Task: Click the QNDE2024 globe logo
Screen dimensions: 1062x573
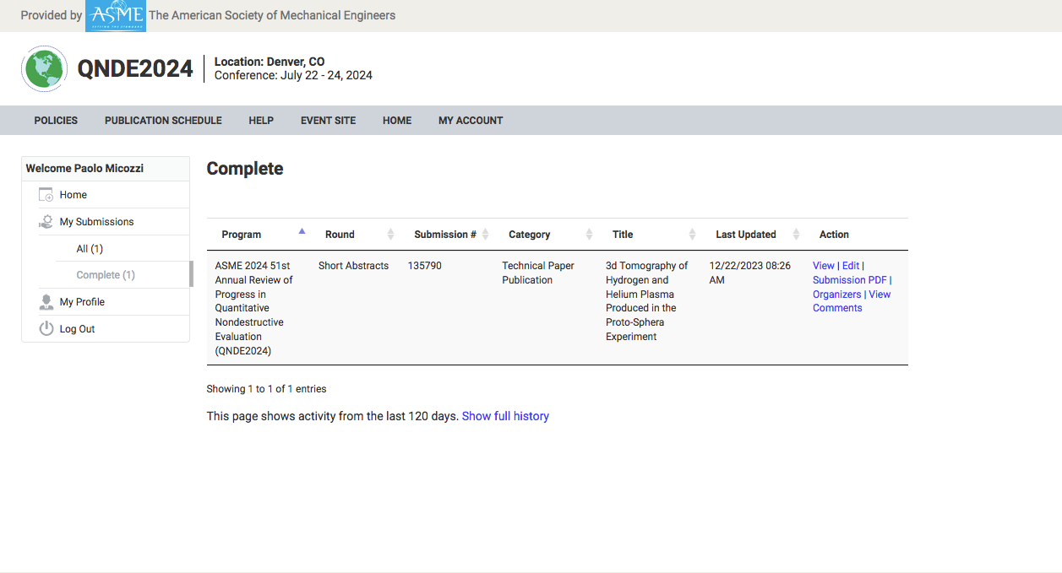Action: point(44,68)
